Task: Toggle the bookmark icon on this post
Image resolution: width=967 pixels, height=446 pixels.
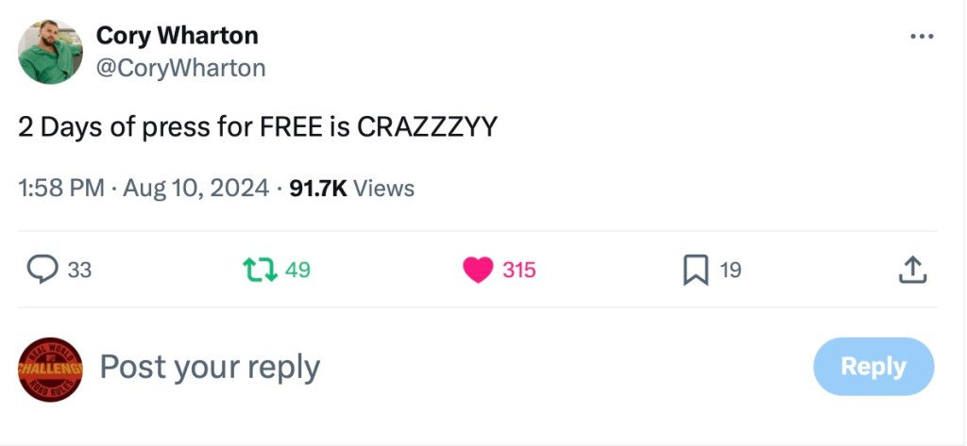Action: point(695,271)
